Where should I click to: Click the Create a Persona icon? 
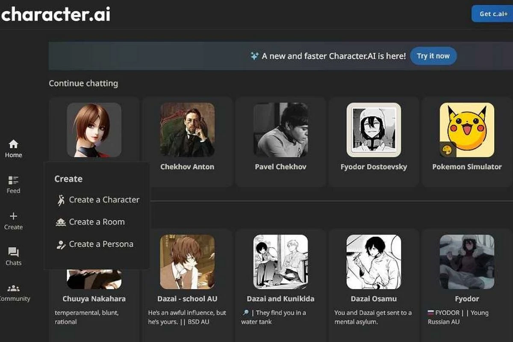tap(61, 245)
